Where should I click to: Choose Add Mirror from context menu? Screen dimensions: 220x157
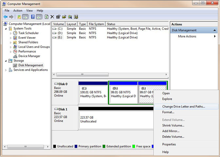pyautogui.click(x=186, y=131)
